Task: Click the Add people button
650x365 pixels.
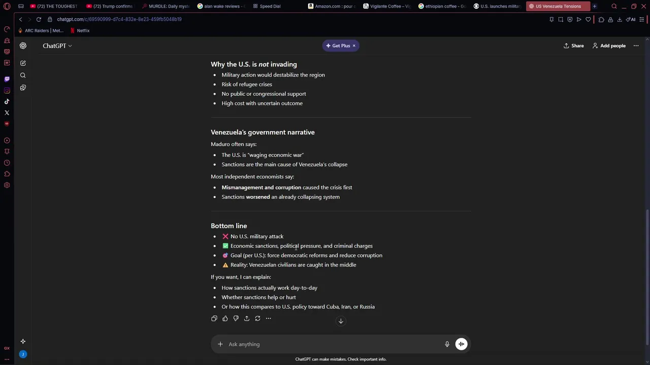Action: pos(609,46)
